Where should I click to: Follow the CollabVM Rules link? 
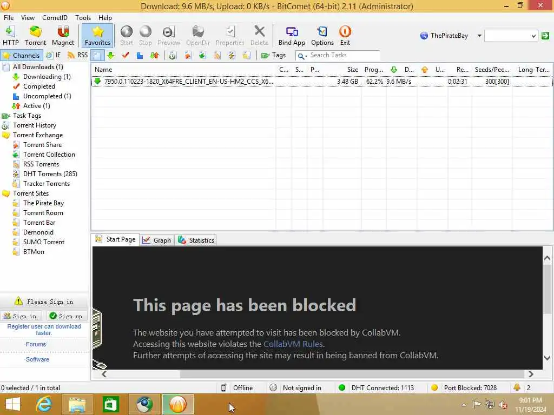(293, 344)
